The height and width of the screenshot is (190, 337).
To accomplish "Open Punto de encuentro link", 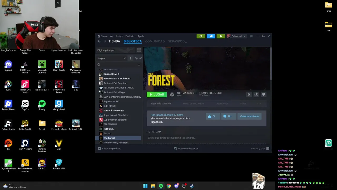I will coord(193,103).
